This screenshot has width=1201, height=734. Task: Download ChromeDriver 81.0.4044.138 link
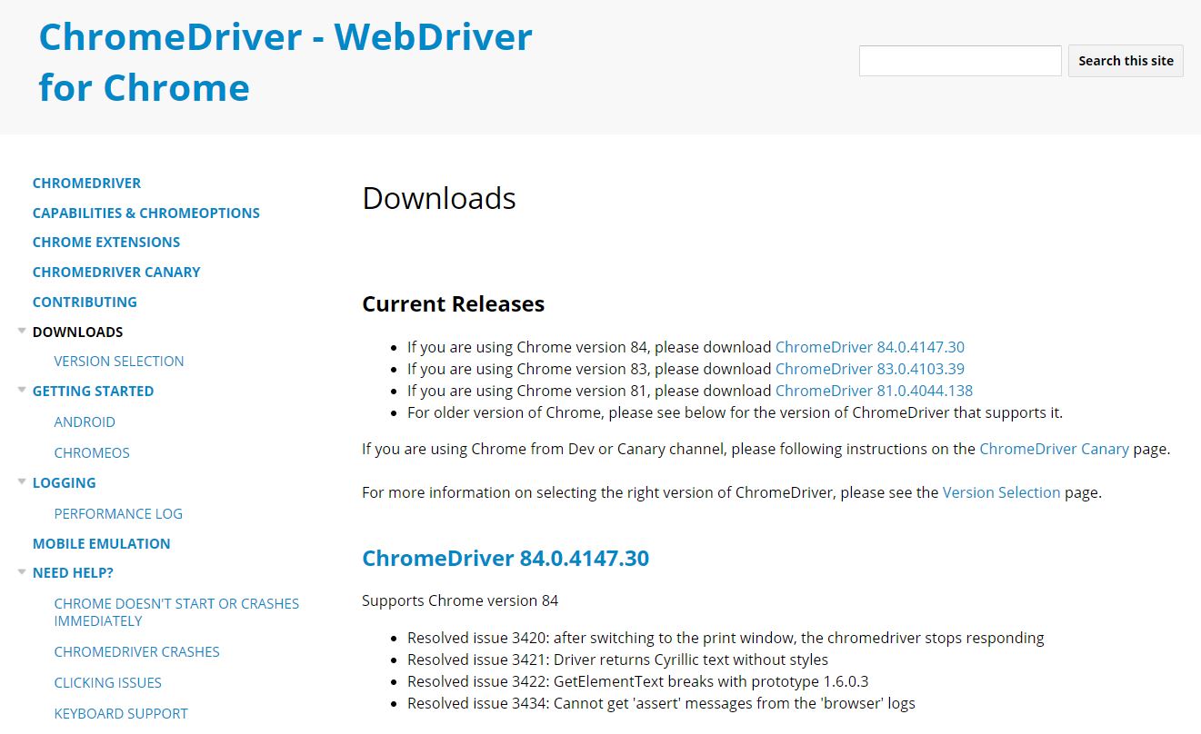[x=874, y=391]
